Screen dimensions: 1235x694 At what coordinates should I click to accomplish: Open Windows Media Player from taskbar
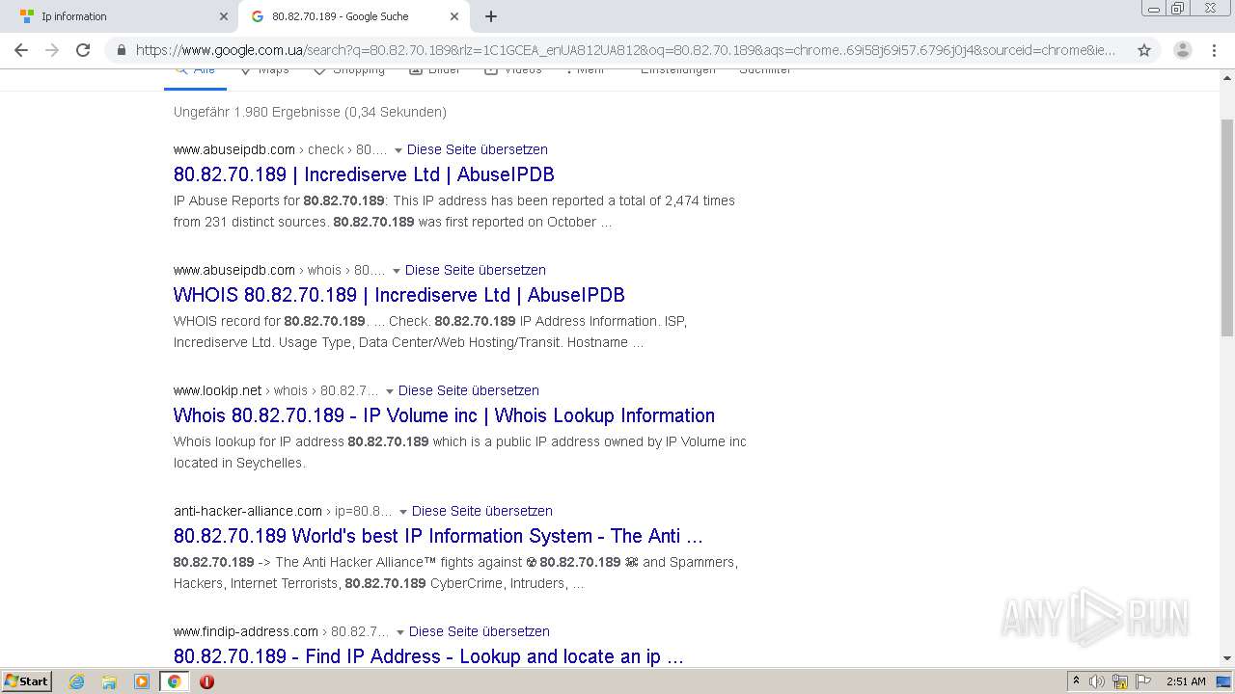[142, 681]
